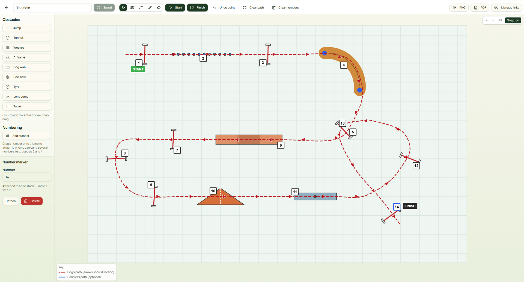Select the dog path routing tool
The height and width of the screenshot is (282, 524).
[132, 8]
